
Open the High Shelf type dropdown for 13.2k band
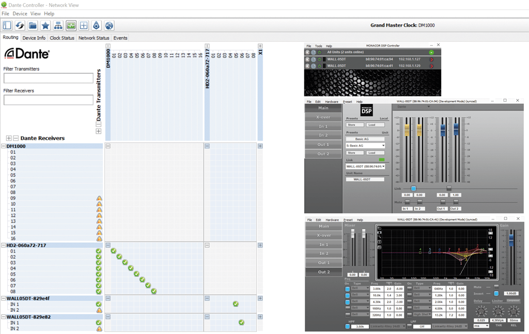click(422, 314)
